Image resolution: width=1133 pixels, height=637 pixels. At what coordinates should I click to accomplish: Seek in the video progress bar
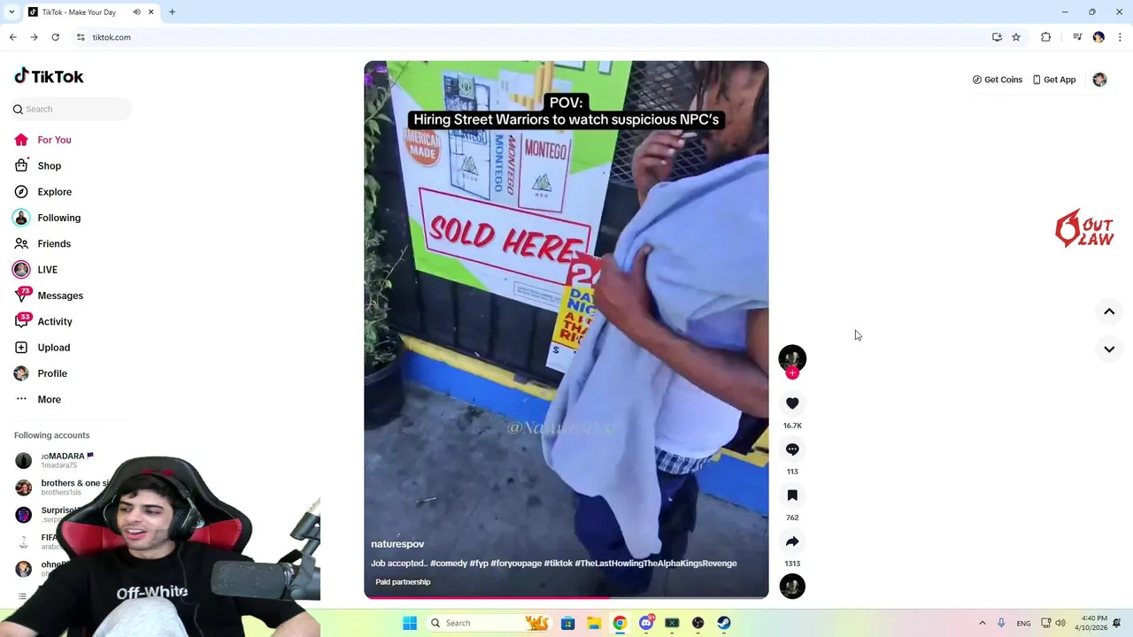pyautogui.click(x=566, y=597)
